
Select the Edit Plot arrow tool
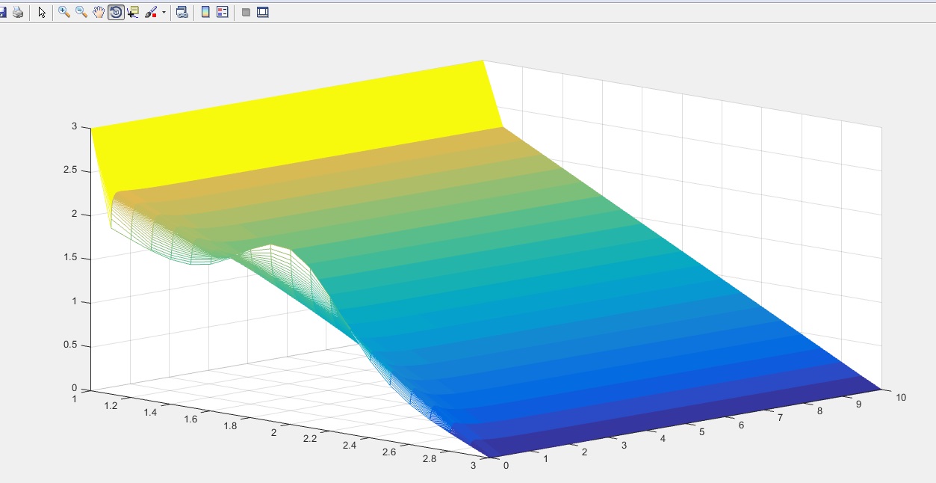[x=42, y=13]
